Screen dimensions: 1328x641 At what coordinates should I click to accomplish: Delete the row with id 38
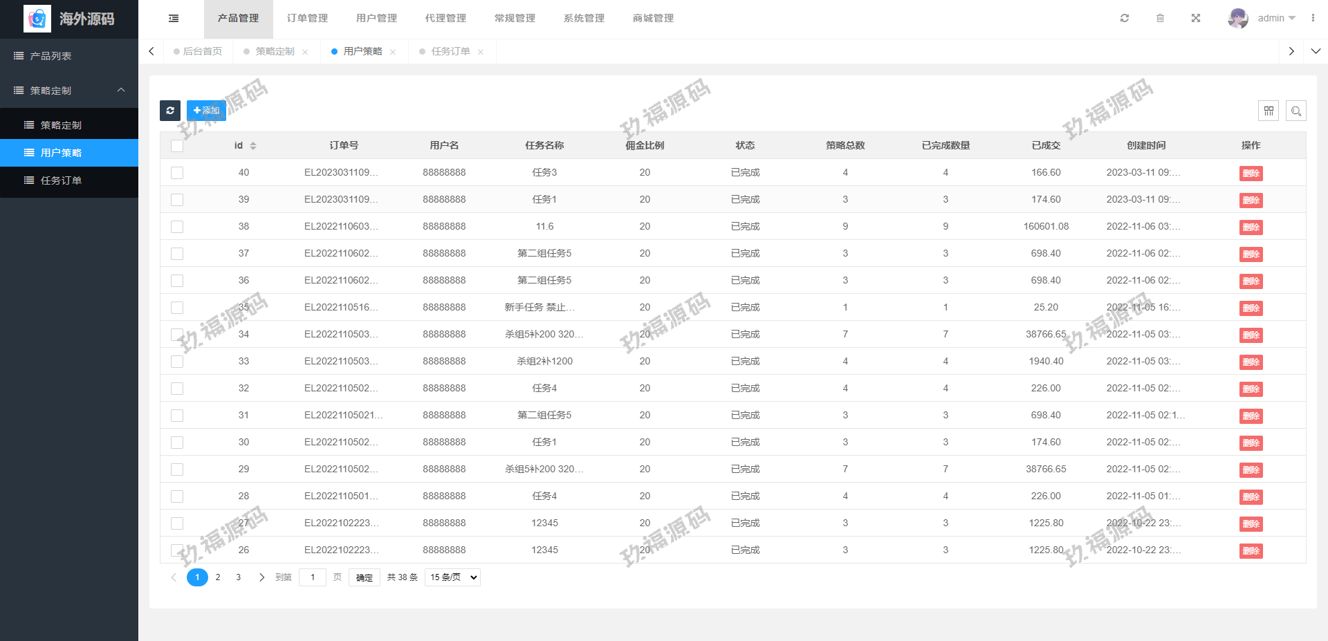pyautogui.click(x=1251, y=227)
